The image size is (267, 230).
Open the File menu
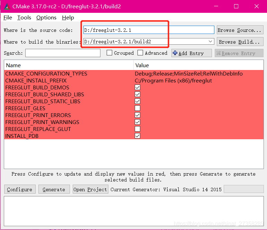(x=8, y=18)
